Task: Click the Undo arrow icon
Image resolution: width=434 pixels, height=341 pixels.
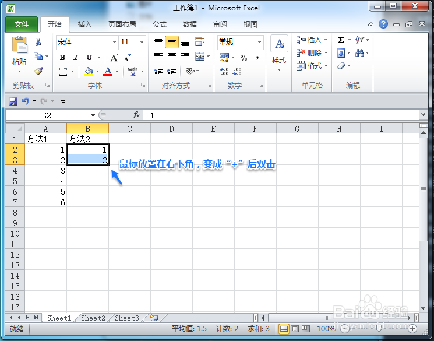Action: [x=26, y=101]
